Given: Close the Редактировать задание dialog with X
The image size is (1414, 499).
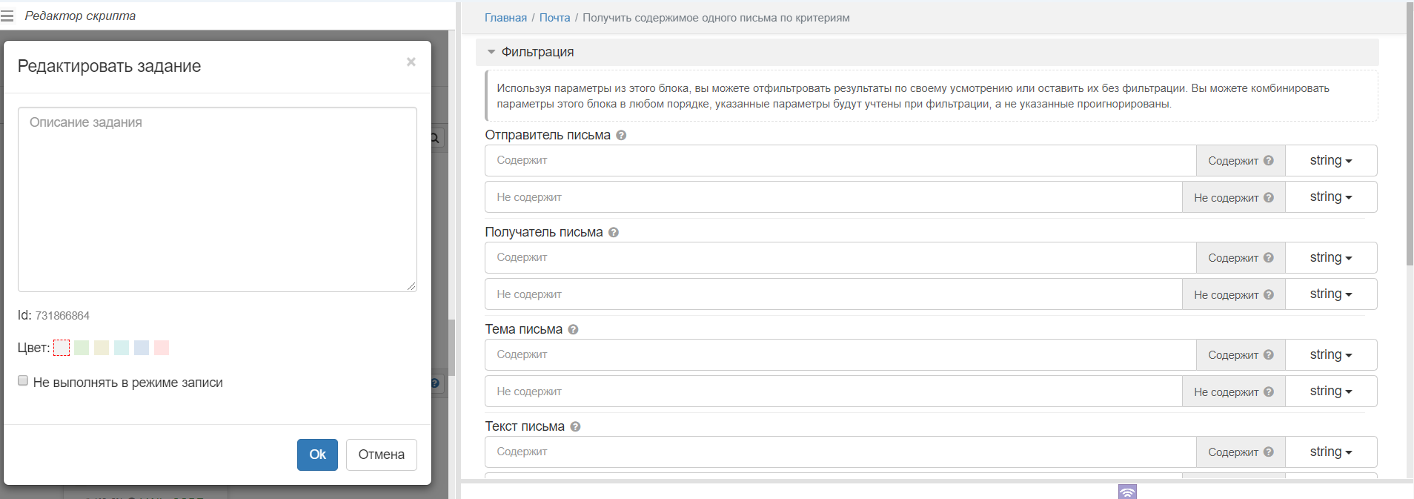Looking at the screenshot, I should (x=411, y=62).
